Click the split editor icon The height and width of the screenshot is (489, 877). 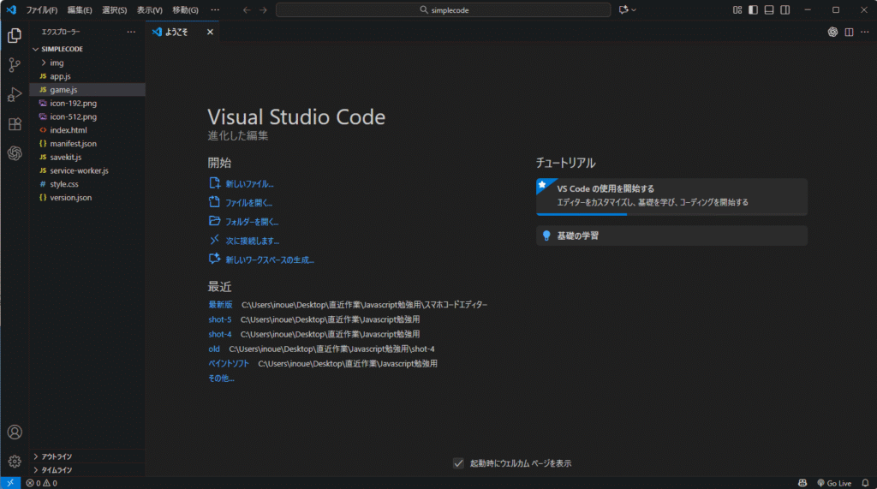pos(849,33)
